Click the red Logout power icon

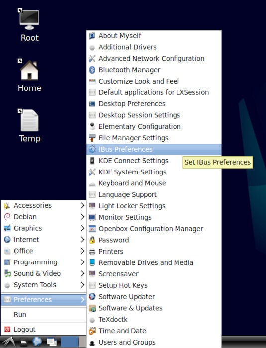7,329
